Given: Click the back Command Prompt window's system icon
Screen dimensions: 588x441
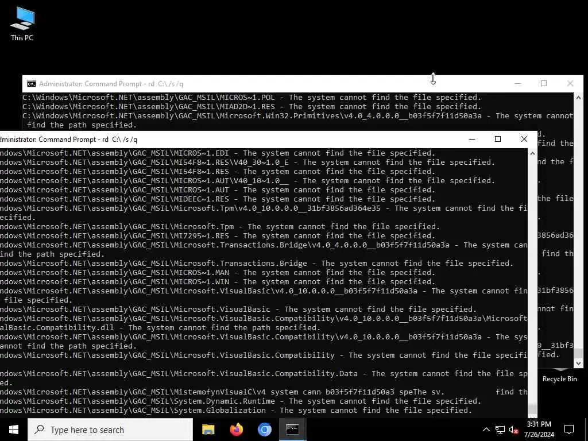Looking at the screenshot, I should (32, 84).
